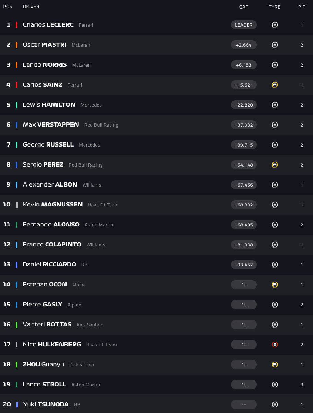Viewport: 313px width, 413px height.
Task: Click the PIT column header
Action: [x=302, y=7]
